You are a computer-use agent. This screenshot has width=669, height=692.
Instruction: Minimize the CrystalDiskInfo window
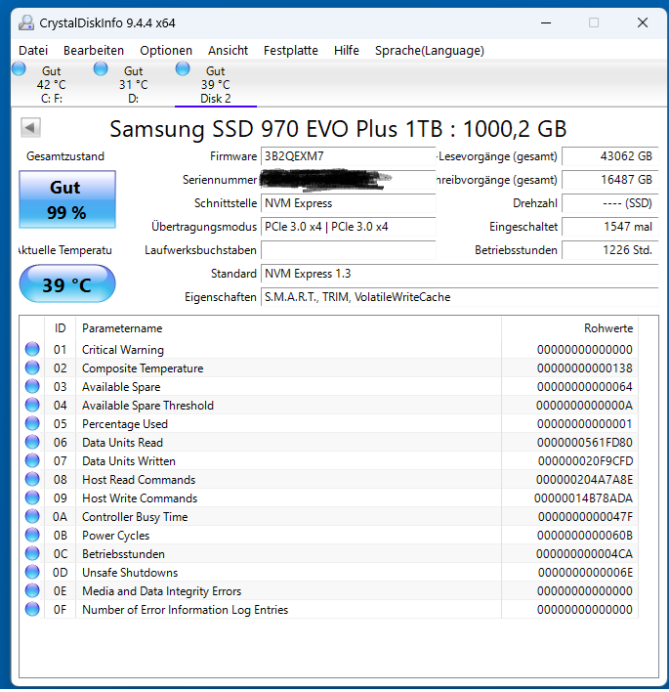click(546, 22)
